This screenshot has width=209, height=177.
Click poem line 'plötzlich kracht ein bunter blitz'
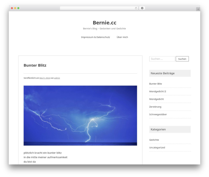pyautogui.click(x=43, y=153)
